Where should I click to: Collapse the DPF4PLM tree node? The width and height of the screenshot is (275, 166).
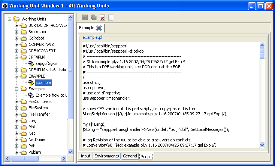[x=16, y=57]
